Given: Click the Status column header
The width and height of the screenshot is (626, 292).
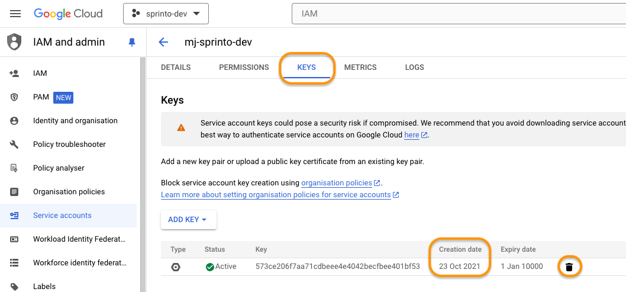Looking at the screenshot, I should [x=215, y=249].
